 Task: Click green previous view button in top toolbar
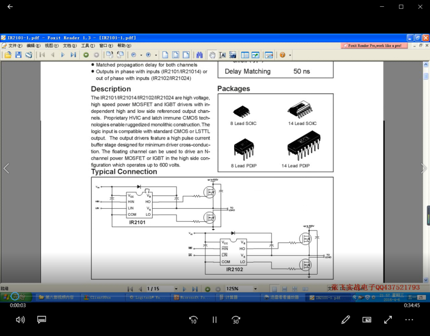(86, 55)
